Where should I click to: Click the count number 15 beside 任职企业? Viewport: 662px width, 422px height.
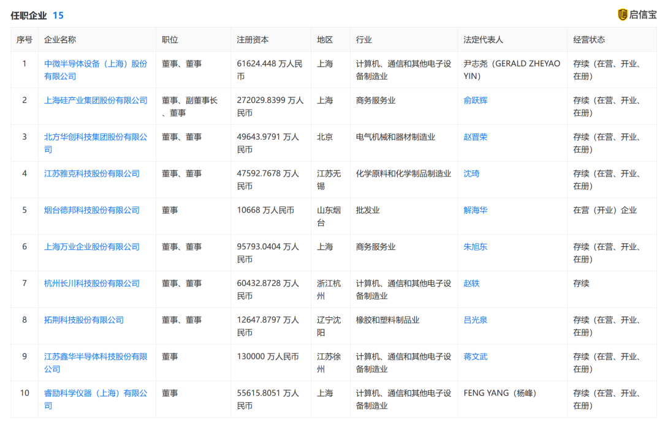pos(58,15)
